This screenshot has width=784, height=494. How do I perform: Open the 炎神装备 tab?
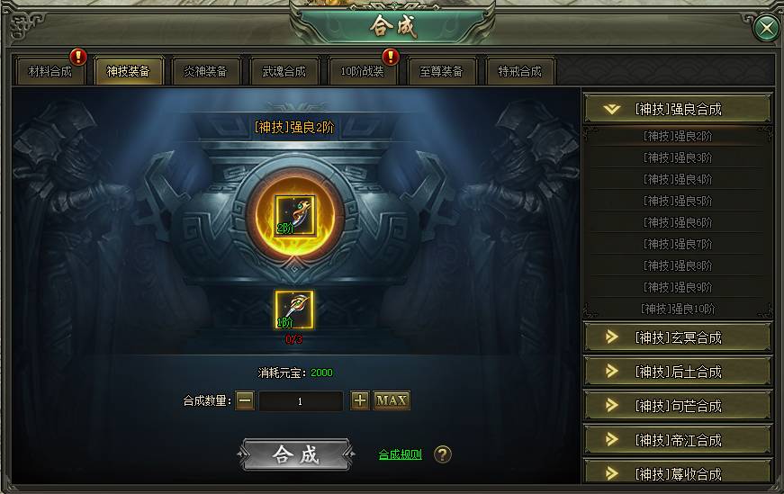click(x=205, y=71)
